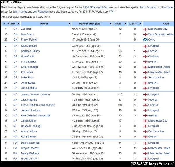
Task: Open Ben Foster's player page
Action: click(27, 34)
